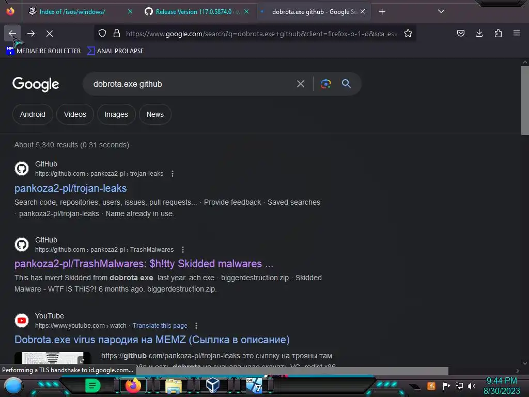Open the Firefox downloads panel
Viewport: 529px width, 397px height.
(x=479, y=33)
